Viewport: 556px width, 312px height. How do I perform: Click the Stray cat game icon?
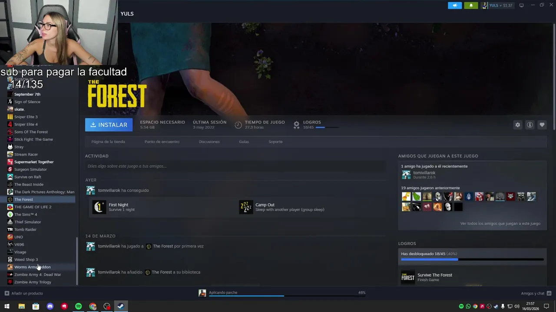point(10,147)
